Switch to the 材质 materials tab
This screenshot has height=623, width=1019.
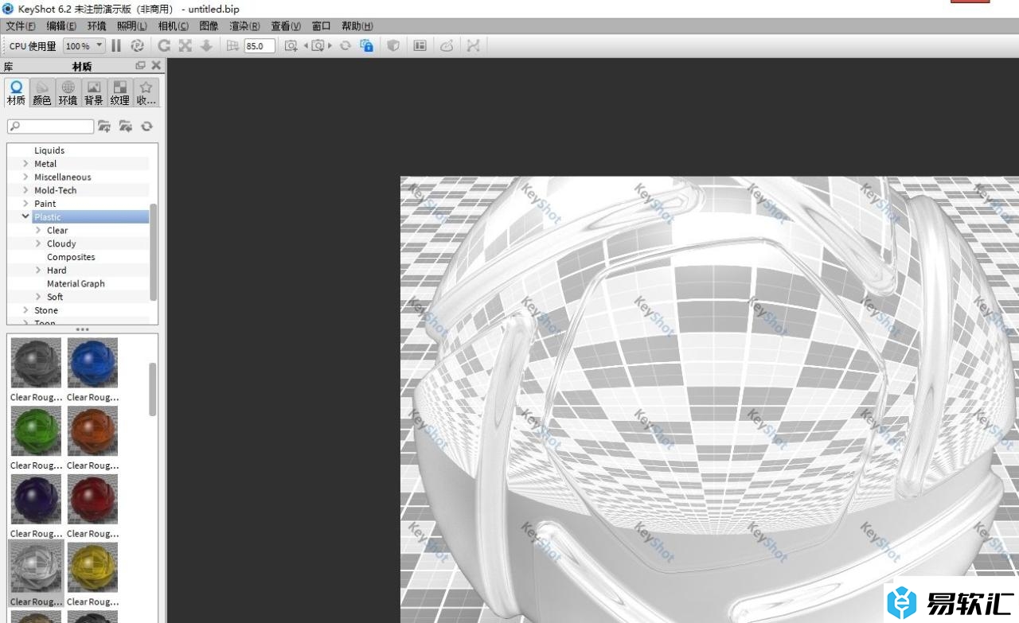[x=16, y=92]
